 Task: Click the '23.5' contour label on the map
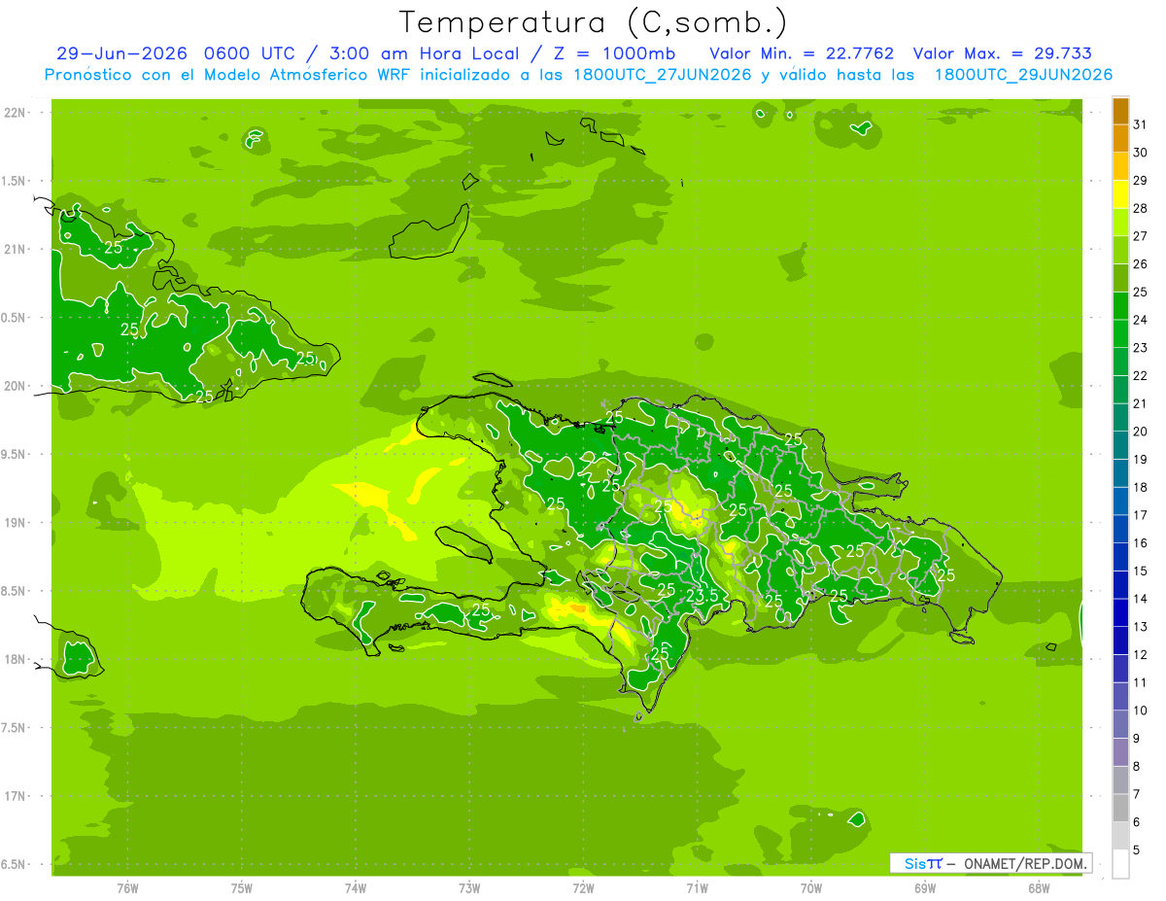tap(702, 596)
